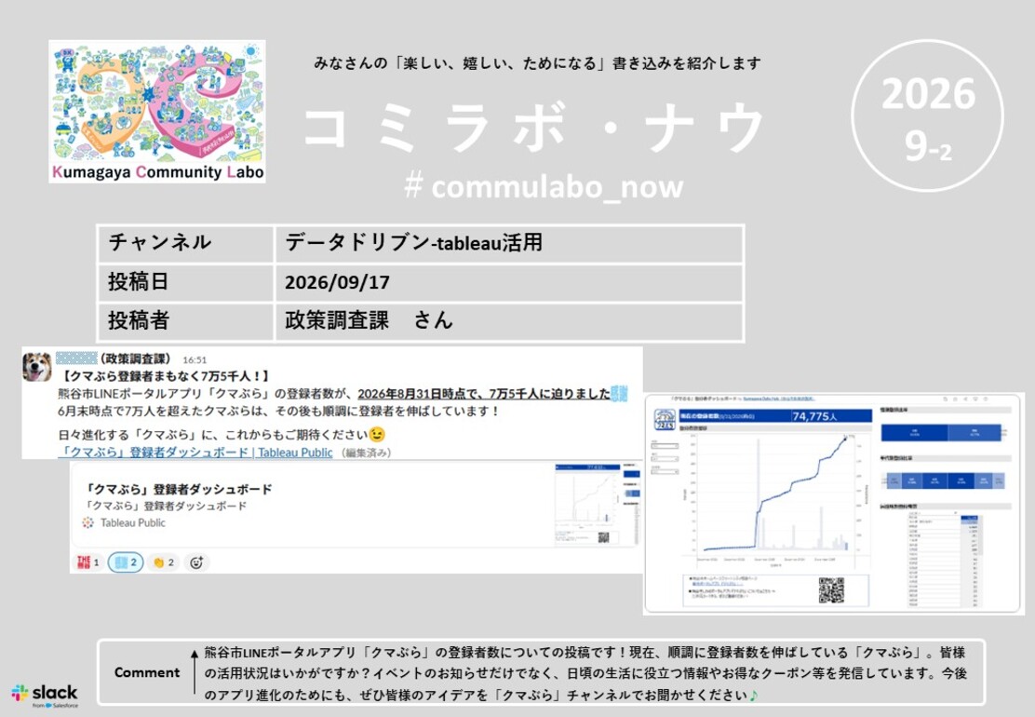The height and width of the screenshot is (717, 1035).
Task: Add a reaction with the smiley-plus icon
Action: click(196, 562)
